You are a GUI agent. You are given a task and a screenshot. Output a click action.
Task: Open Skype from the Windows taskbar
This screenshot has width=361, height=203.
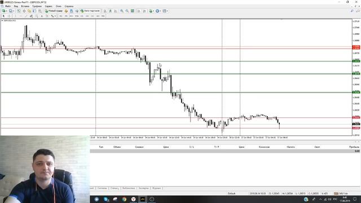[106, 199]
